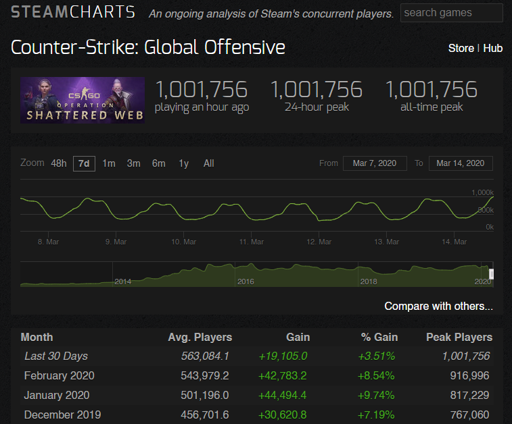Click 2018 in the navigator timeline
This screenshot has height=424, width=512.
[369, 282]
